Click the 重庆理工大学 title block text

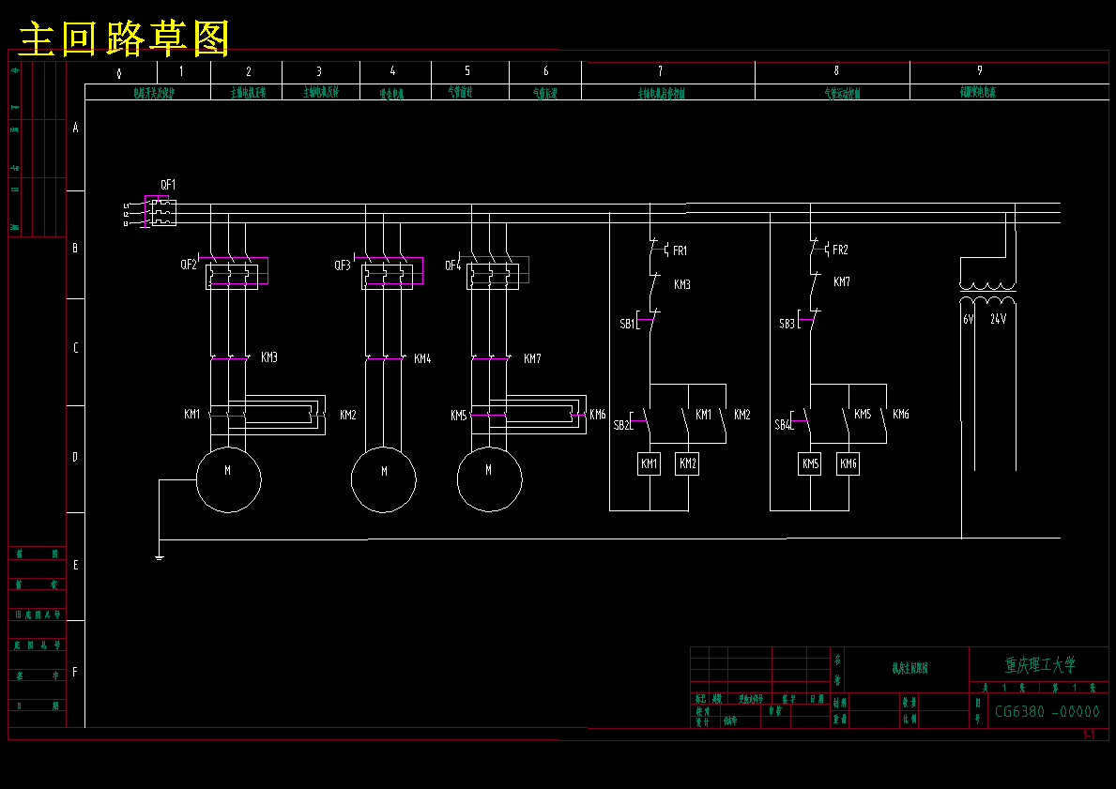click(x=1040, y=665)
